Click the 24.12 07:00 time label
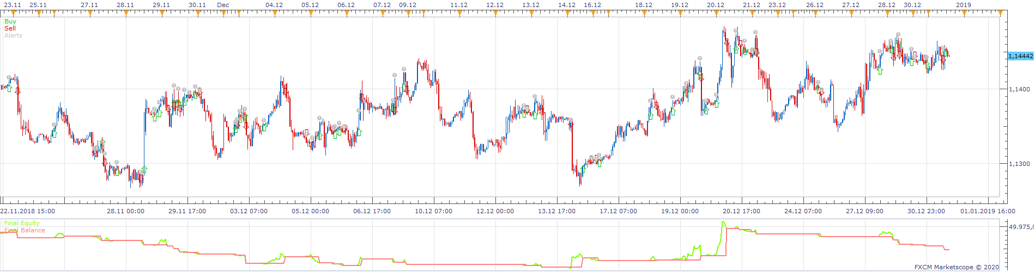Screen dimensions: 1035x272 point(803,211)
